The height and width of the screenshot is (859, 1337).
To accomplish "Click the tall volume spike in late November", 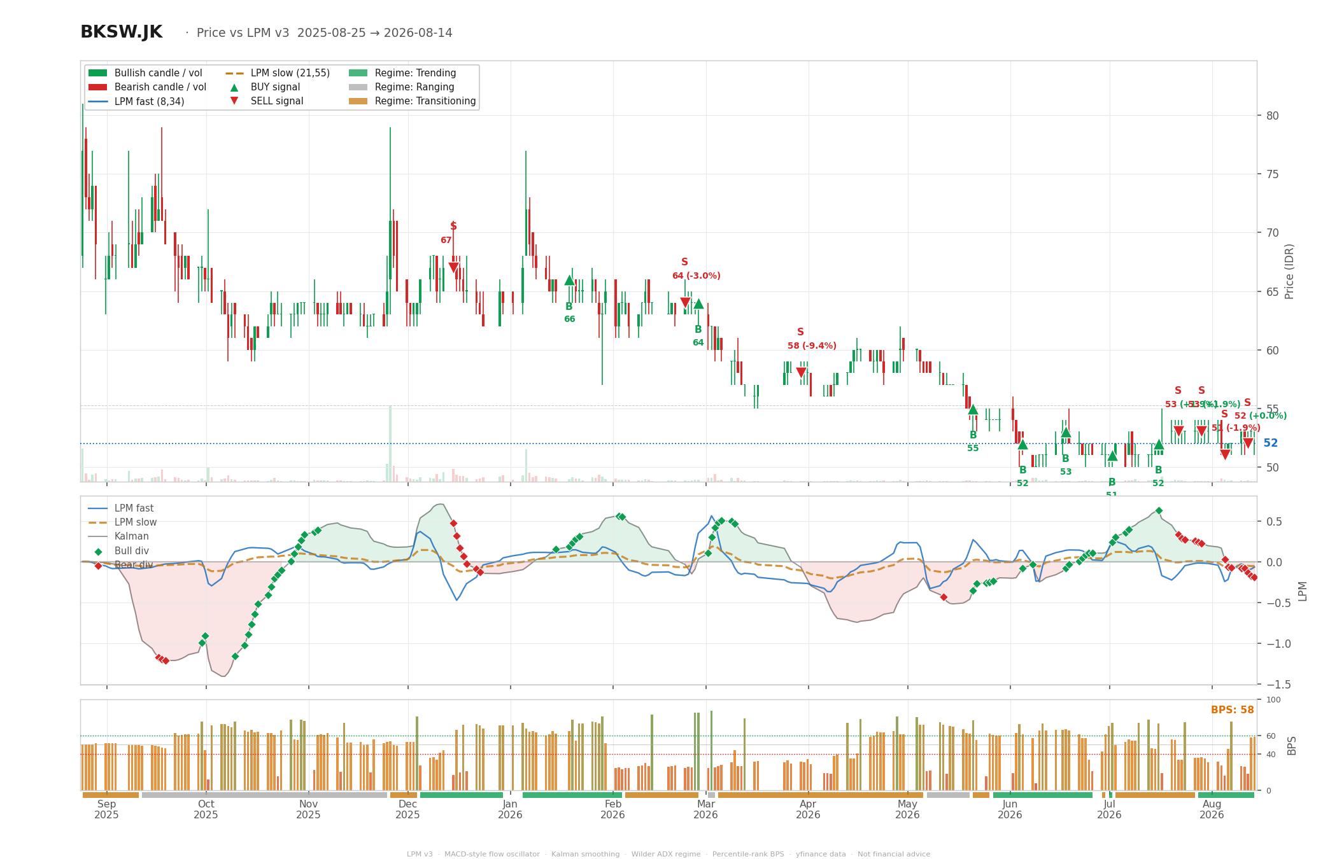I will (x=390, y=443).
